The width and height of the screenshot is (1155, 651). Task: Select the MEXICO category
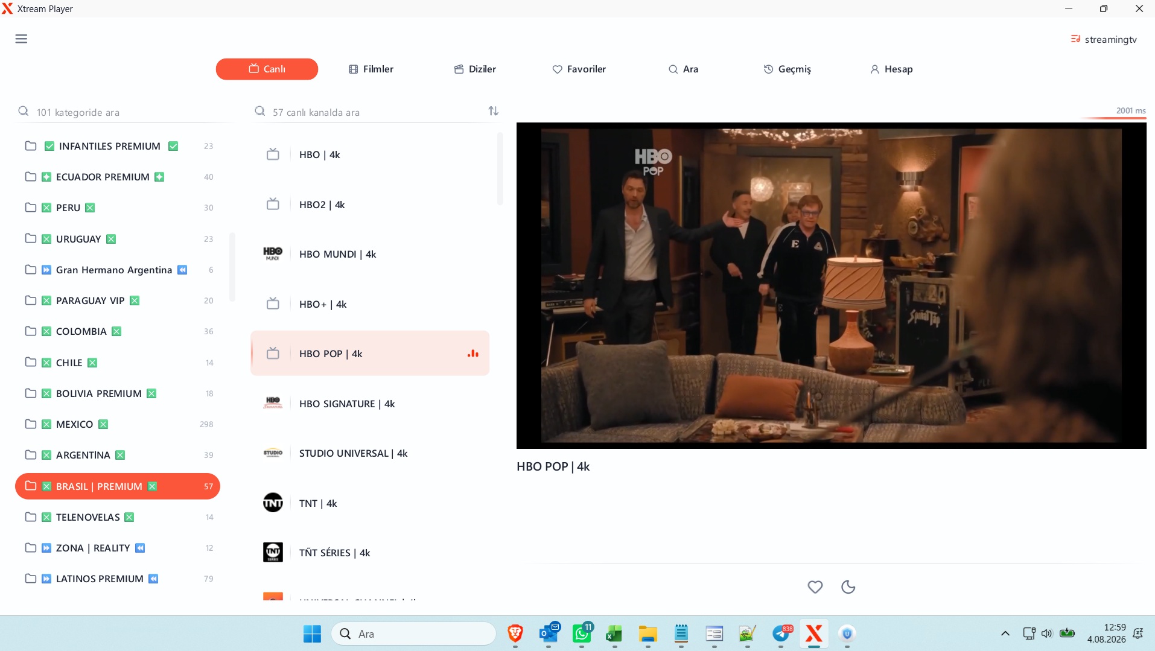tap(118, 424)
